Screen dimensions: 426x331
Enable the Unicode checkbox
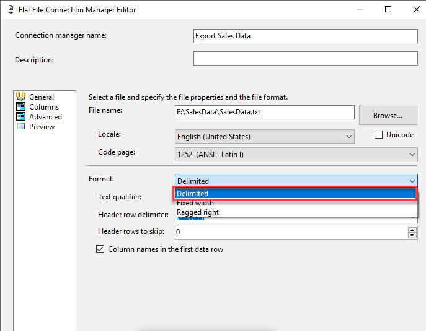pyautogui.click(x=378, y=135)
